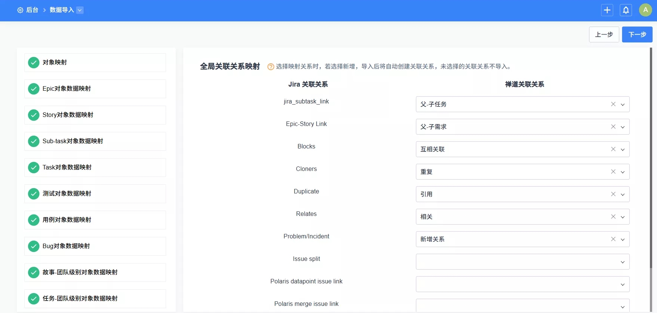Viewport: 657px width, 313px height.
Task: Click the 上一步 button
Action: (x=604, y=34)
